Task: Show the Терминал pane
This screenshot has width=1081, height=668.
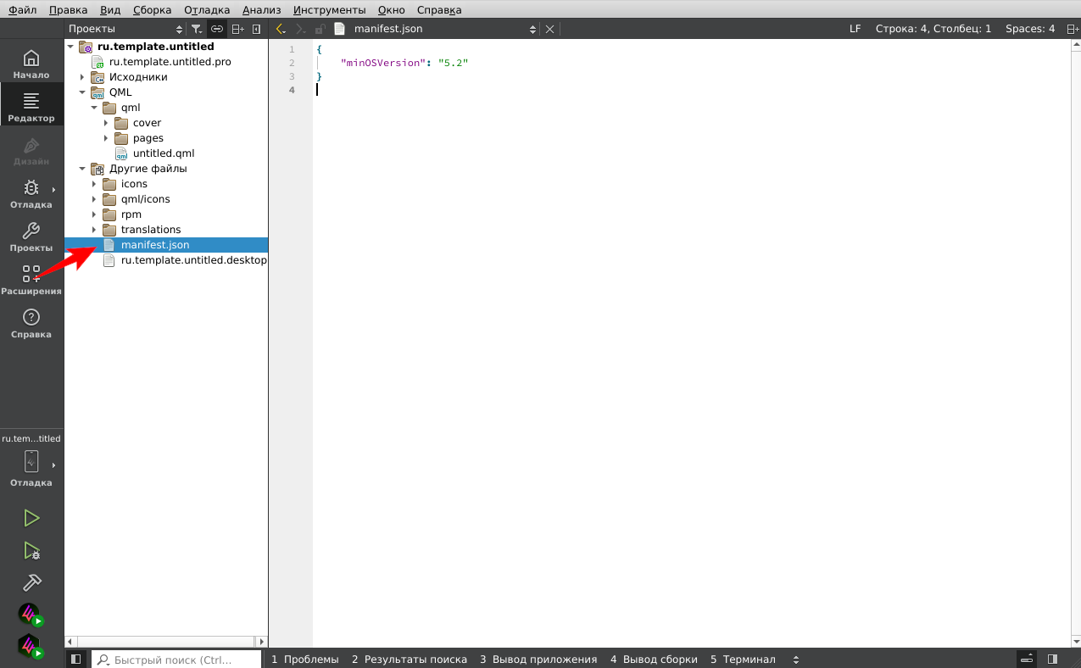Action: coord(743,659)
